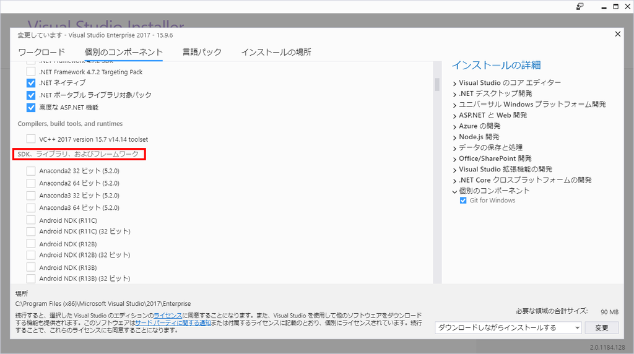Viewport: 634px width, 354px height.
Task: Expand Office/SharePoint 開発 section
Action: coord(455,160)
